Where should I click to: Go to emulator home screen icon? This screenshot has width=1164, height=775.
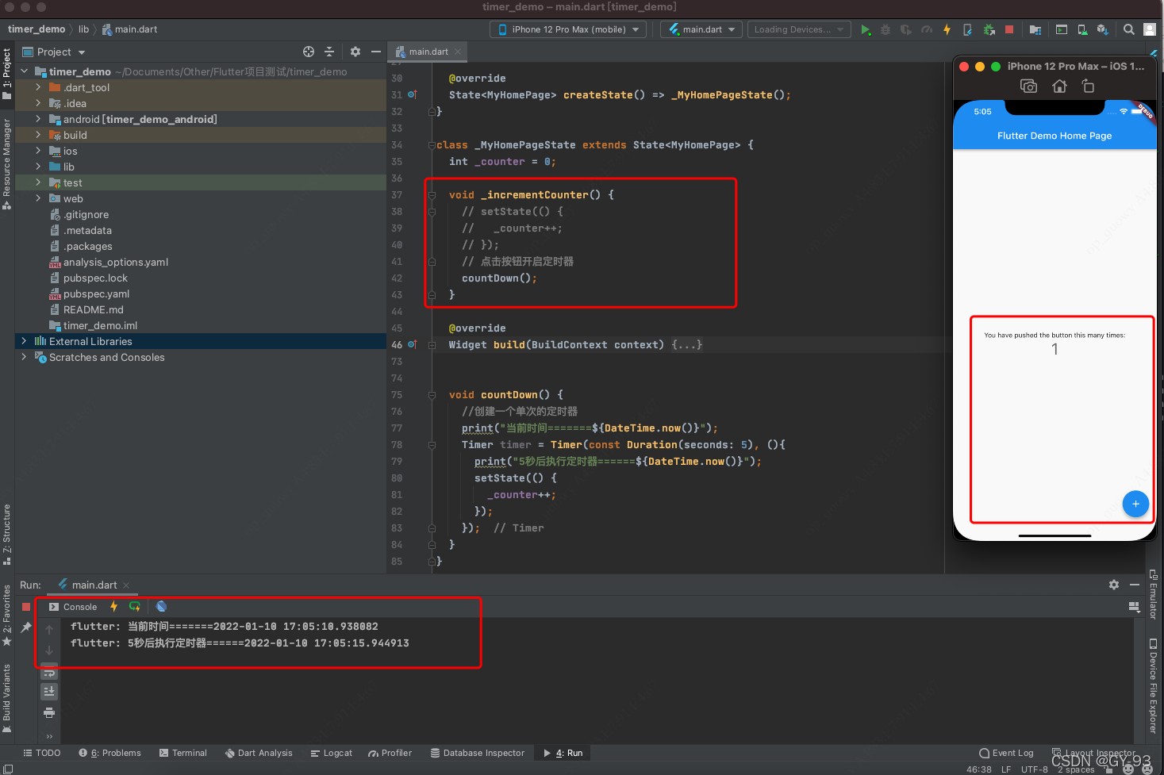[1059, 86]
